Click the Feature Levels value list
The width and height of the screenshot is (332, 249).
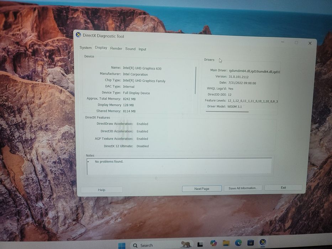(x=253, y=101)
